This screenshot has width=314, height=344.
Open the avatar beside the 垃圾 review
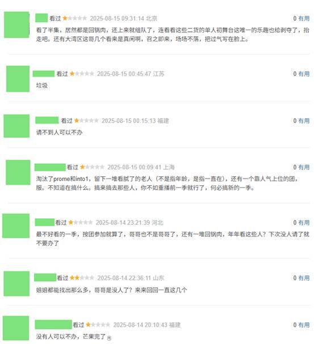pos(18,79)
